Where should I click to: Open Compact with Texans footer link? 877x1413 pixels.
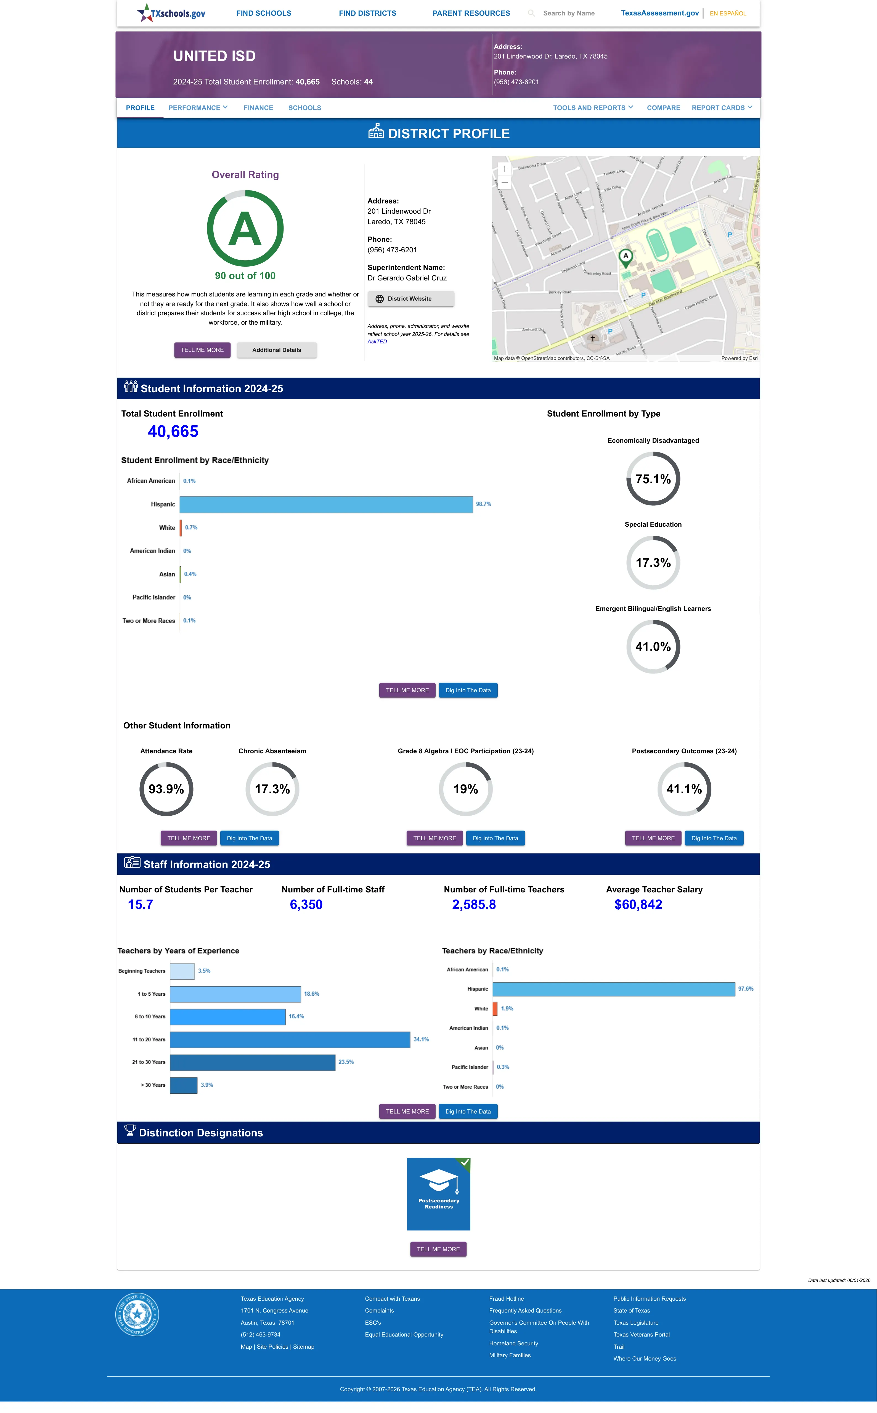(x=393, y=1299)
